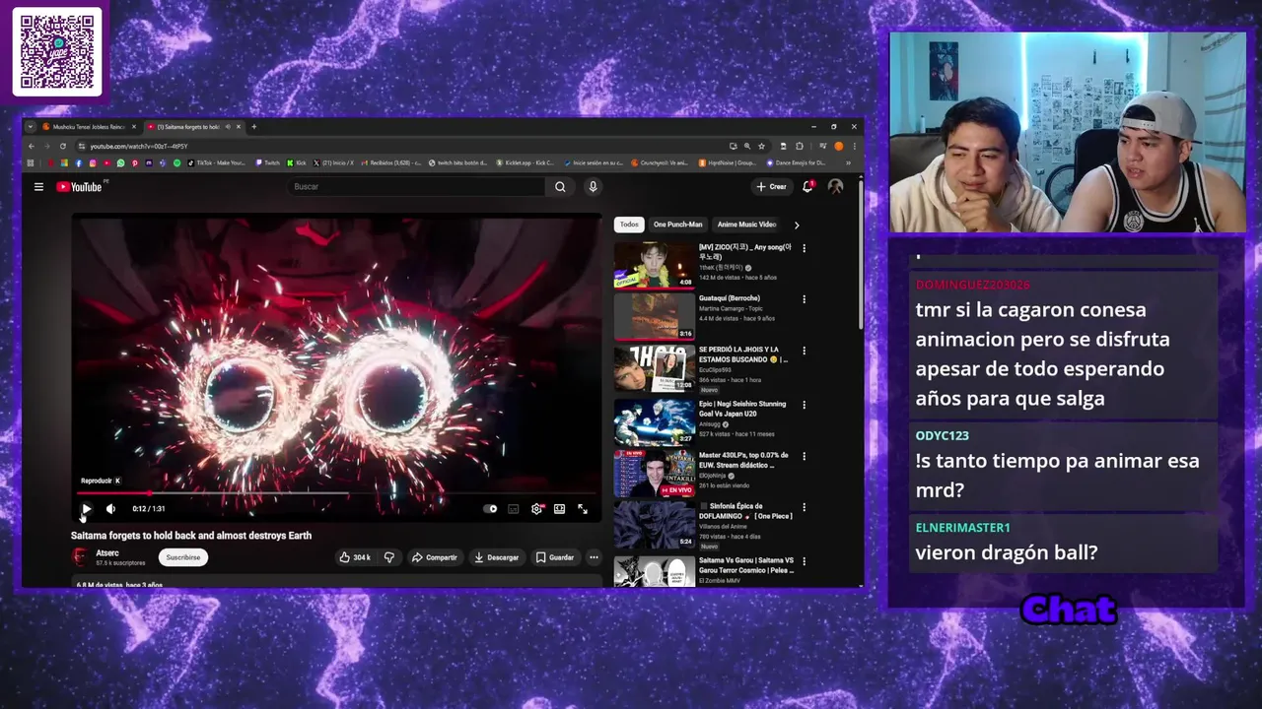Close the Mushoku Tensei browser tab
Image resolution: width=1262 pixels, height=709 pixels.
pyautogui.click(x=134, y=127)
